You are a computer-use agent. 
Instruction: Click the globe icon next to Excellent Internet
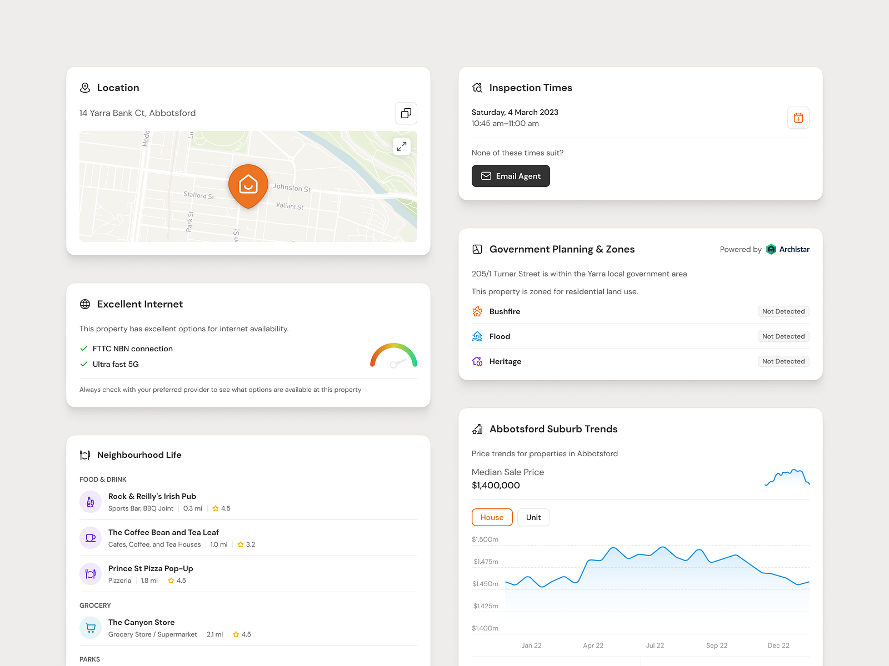click(84, 304)
